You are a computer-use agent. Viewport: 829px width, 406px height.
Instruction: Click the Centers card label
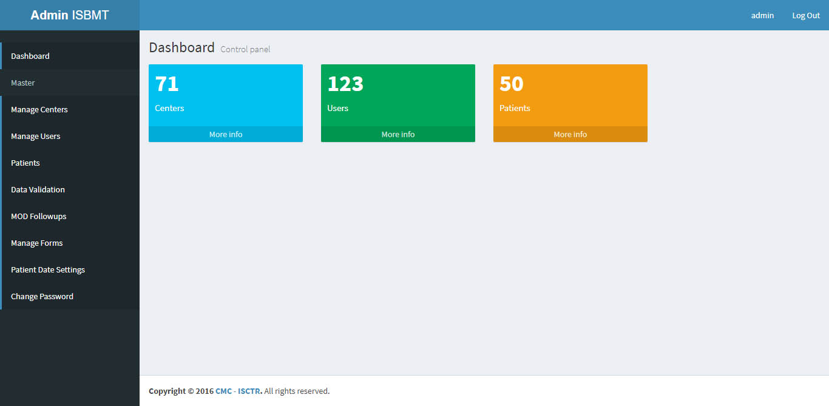click(169, 108)
